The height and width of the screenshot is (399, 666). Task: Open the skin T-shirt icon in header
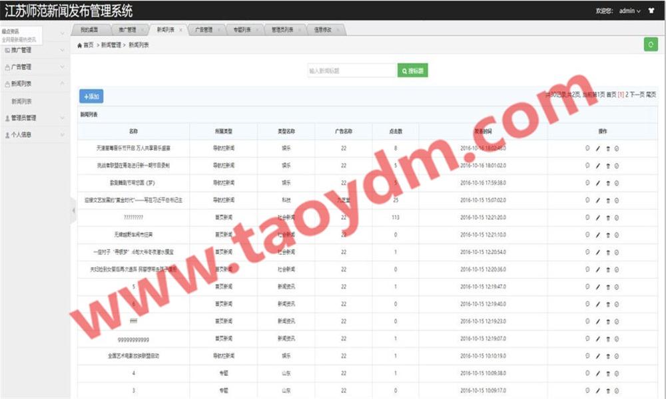click(x=651, y=11)
